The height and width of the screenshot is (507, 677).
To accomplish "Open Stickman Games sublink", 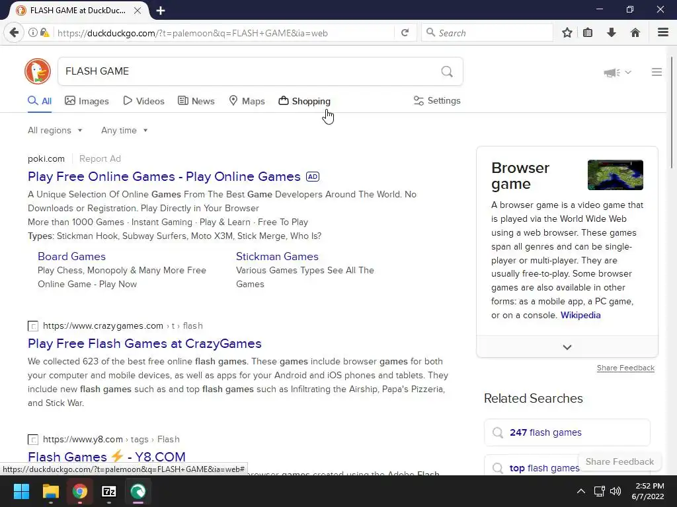I will pos(277,257).
